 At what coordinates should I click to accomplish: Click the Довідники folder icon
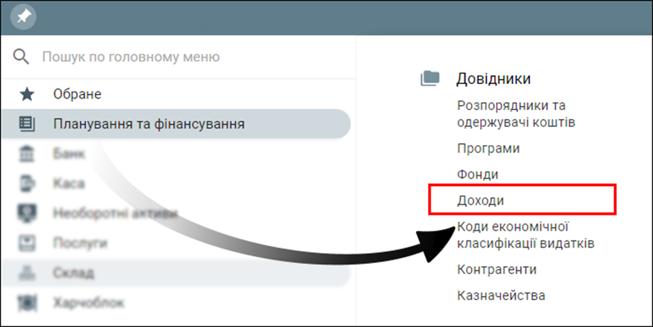[x=430, y=79]
